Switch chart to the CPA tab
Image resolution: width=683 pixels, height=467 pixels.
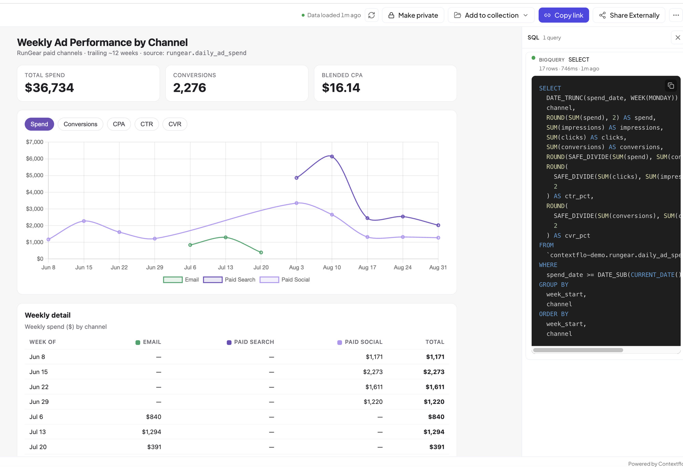(x=119, y=124)
